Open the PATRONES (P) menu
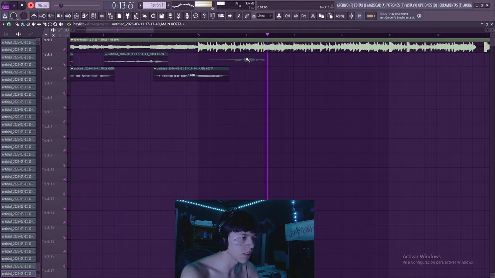Viewport: 495px width, 278px height. point(395,5)
